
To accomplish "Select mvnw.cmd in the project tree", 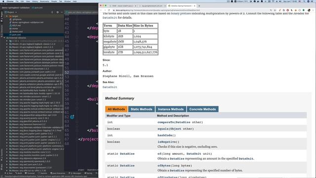I will point(17,32).
